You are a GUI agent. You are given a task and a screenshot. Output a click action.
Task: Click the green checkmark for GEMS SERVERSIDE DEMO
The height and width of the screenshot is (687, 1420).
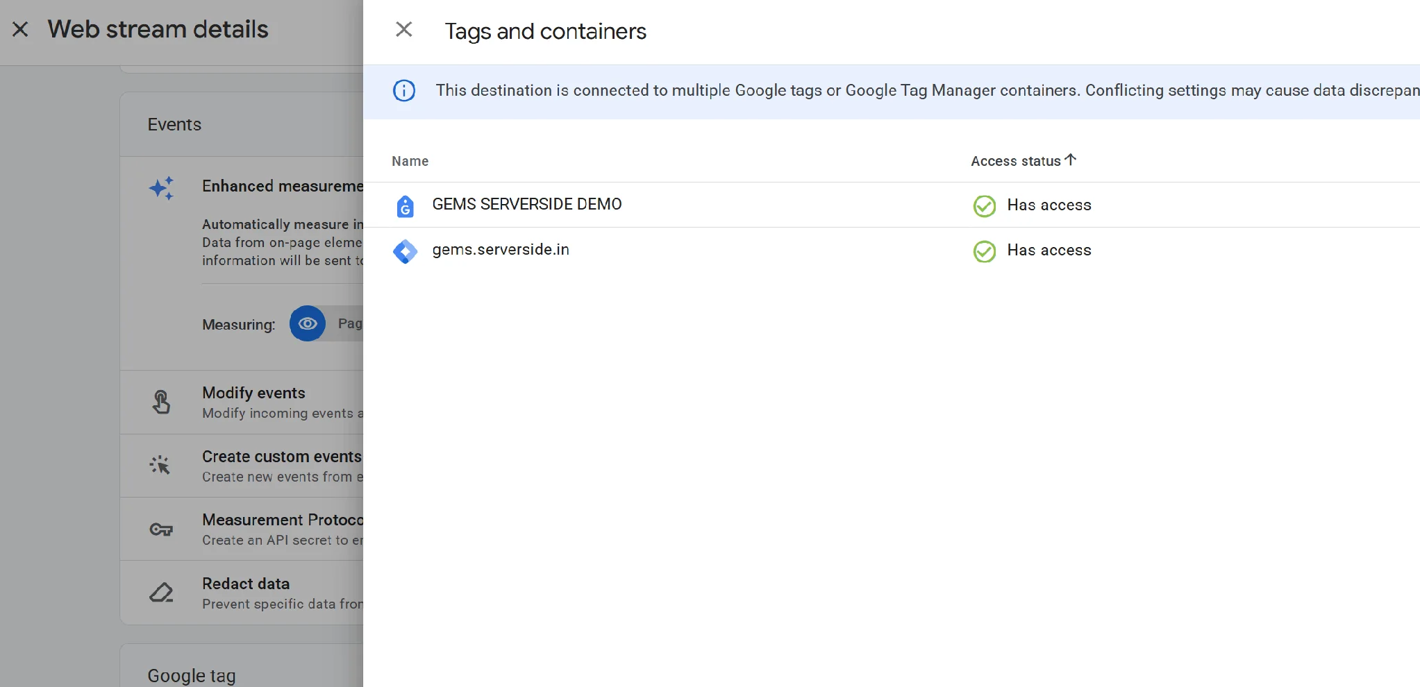coord(984,206)
